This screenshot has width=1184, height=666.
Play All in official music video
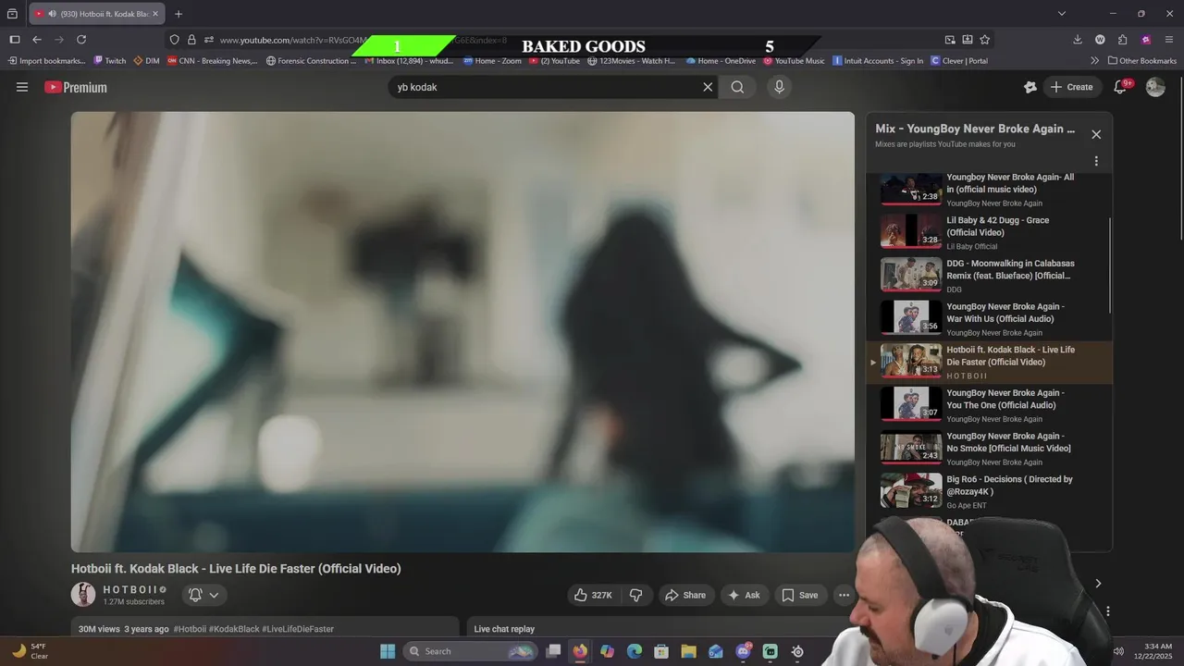pos(989,189)
